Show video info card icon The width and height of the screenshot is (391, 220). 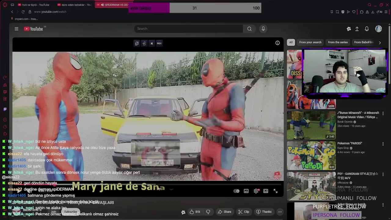(277, 43)
